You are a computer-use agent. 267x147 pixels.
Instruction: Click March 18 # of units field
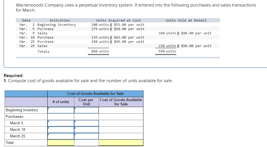pyautogui.click(x=61, y=130)
